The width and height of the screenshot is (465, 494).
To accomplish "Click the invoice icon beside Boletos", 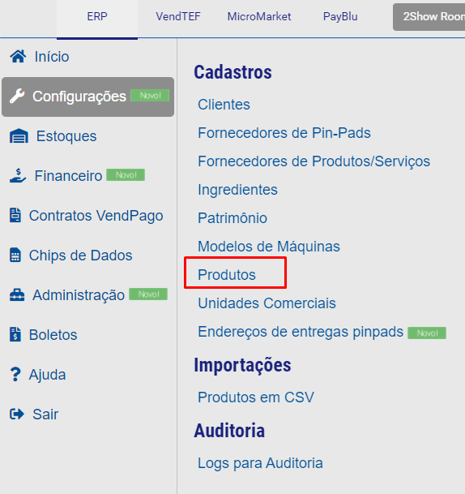I will 15,334.
